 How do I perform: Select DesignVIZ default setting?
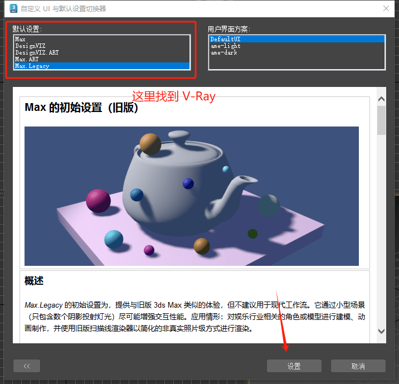102,46
